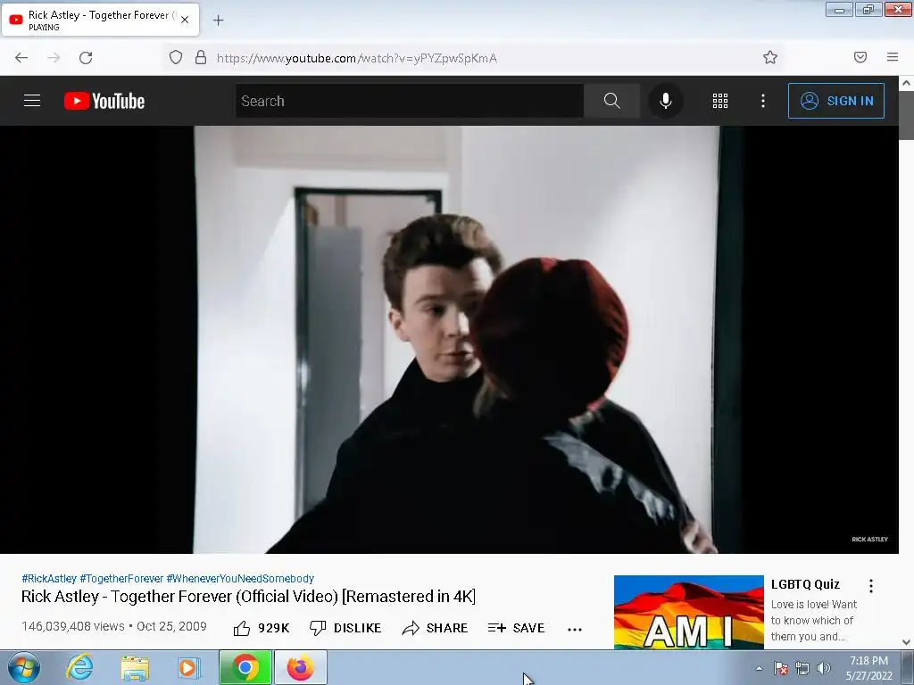Viewport: 914px width, 685px height.
Task: Click the SHARE button
Action: (435, 628)
